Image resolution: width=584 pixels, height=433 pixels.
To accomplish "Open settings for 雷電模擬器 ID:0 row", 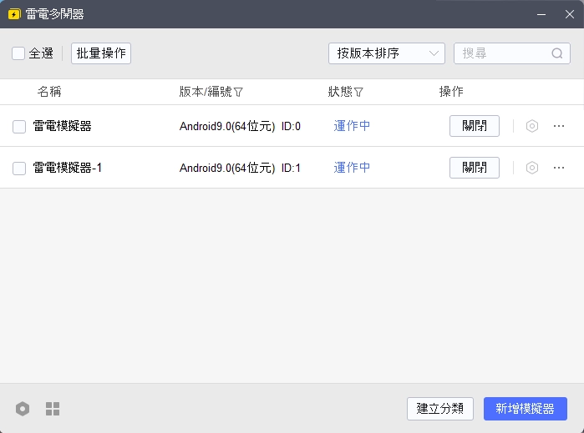I will pyautogui.click(x=532, y=126).
